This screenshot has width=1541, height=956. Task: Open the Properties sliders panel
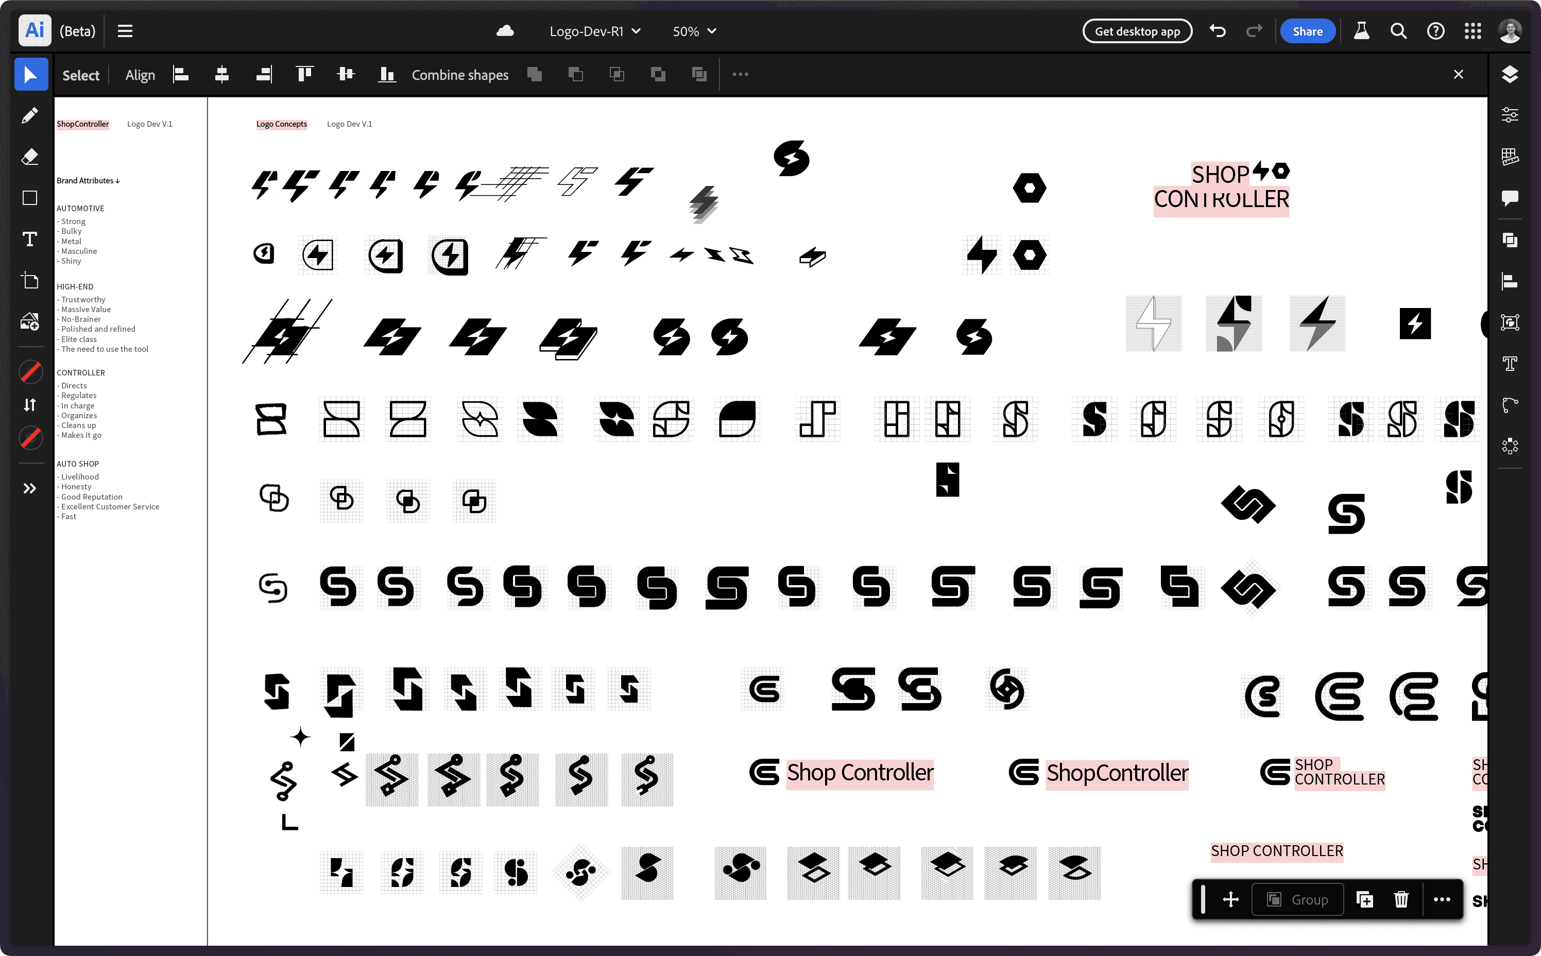[1510, 115]
